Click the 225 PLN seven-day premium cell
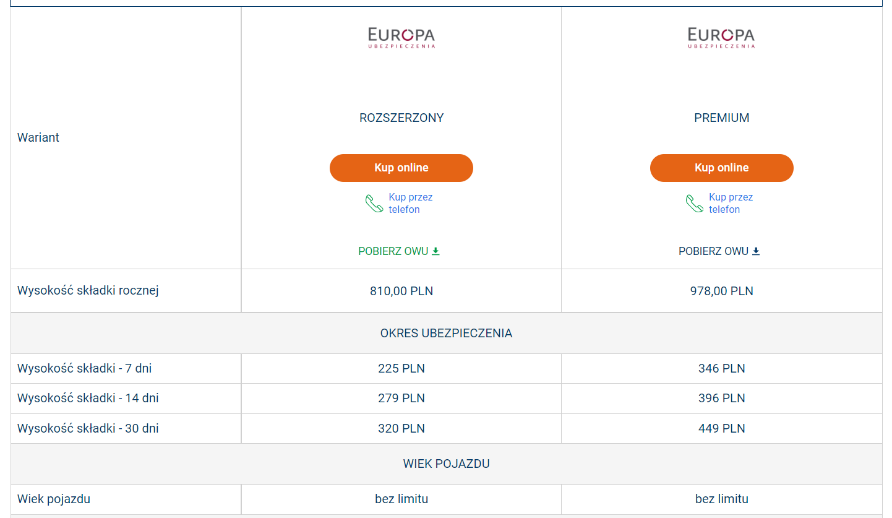 tap(401, 369)
